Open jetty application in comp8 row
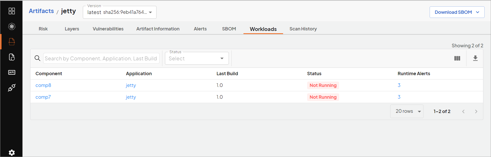 [131, 85]
